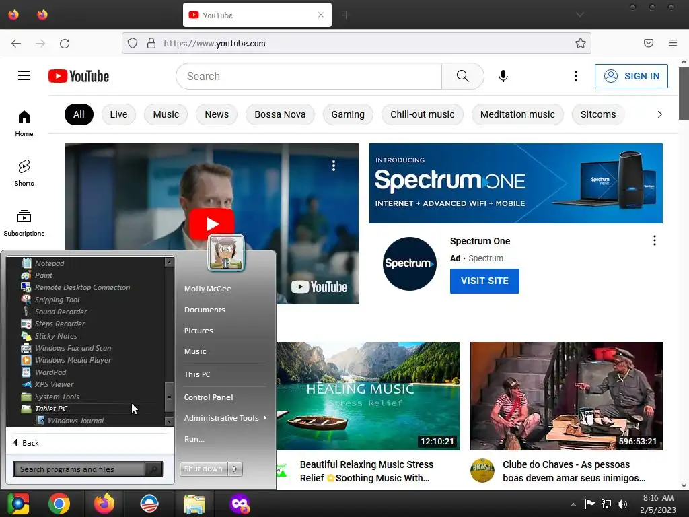Open options on the featured video
689x517 pixels.
(x=334, y=166)
